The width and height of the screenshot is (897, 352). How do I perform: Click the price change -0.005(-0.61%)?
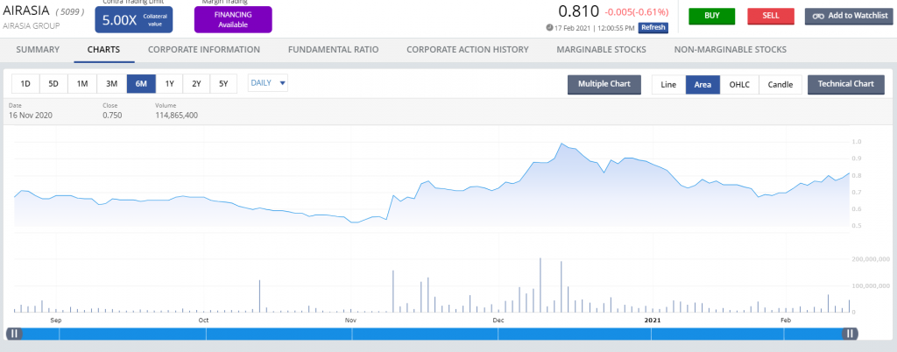click(639, 12)
